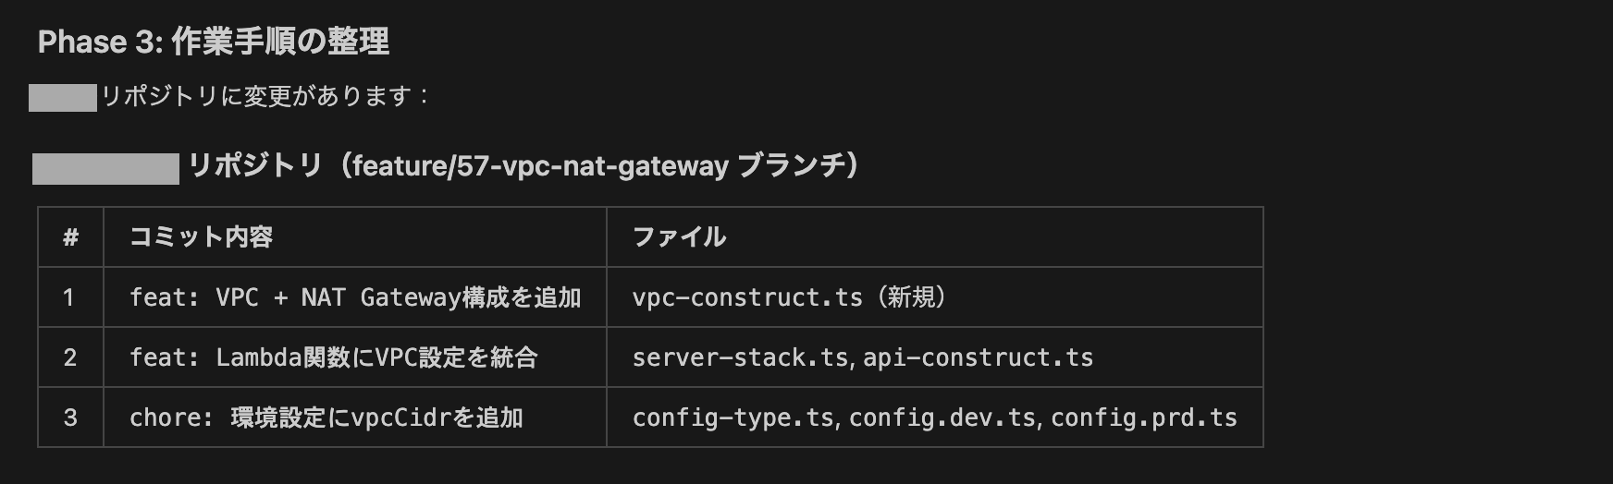This screenshot has height=484, width=1613.
Task: Click the "コミット内容" column header
Action: [201, 237]
